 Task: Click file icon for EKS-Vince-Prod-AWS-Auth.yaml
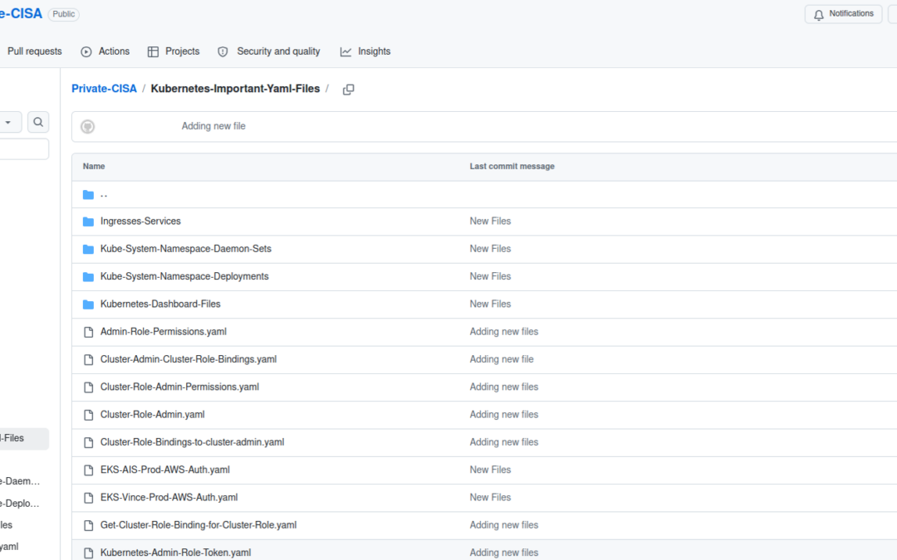(88, 498)
